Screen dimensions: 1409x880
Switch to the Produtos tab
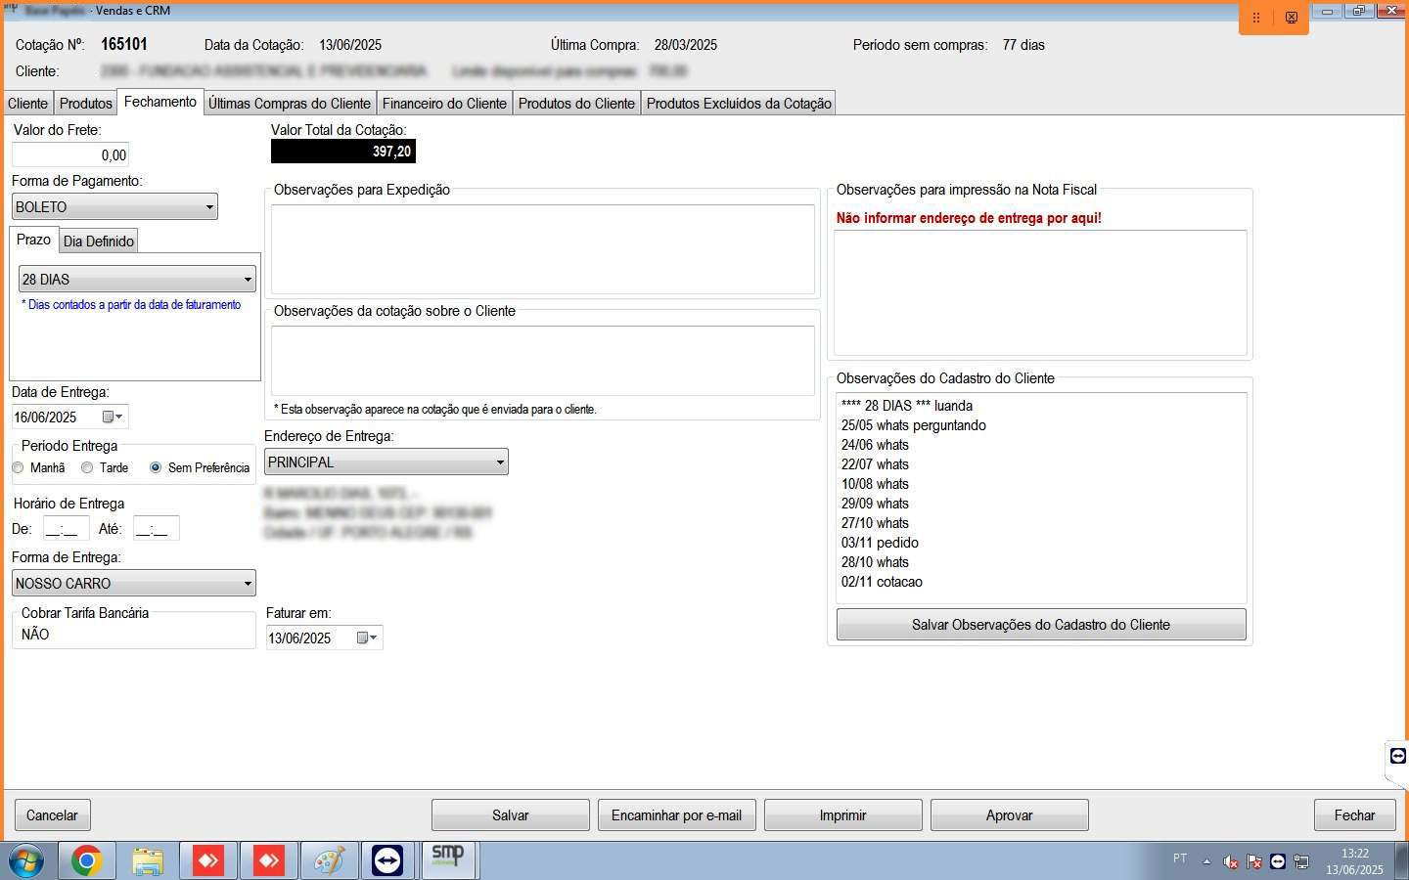point(86,104)
